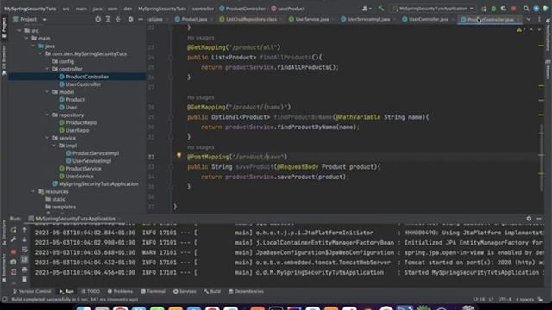Click the trash Clear All icon in Run console
This screenshot has width=552, height=310.
pos(24,279)
